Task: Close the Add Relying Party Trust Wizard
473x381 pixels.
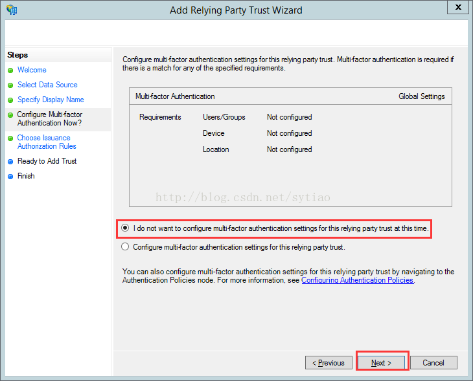Action: click(458, 7)
